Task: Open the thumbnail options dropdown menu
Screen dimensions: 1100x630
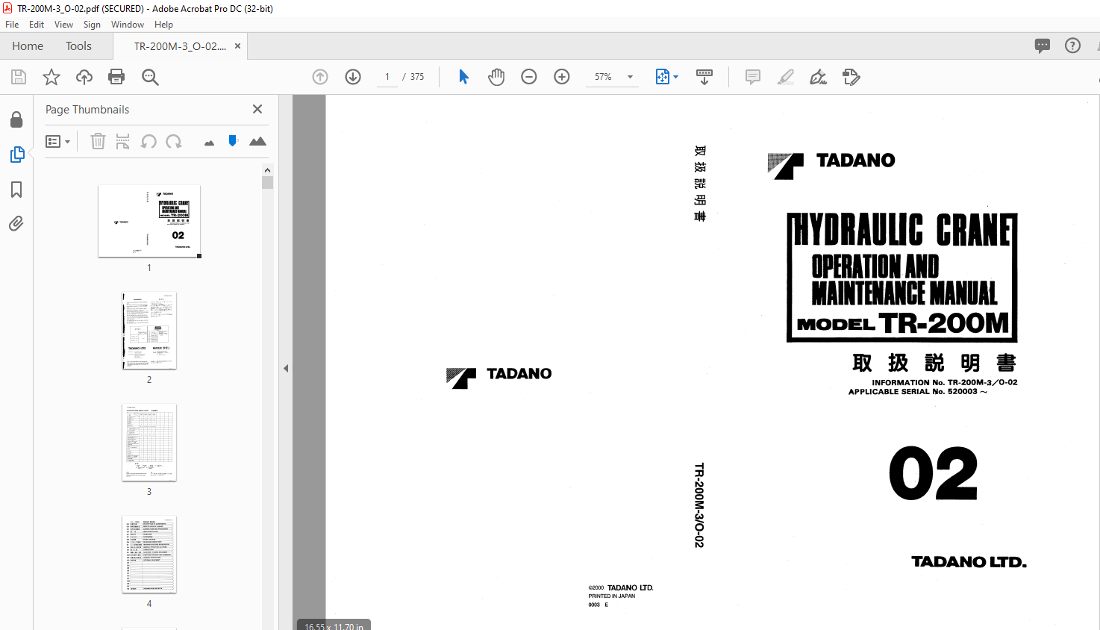Action: pos(57,141)
